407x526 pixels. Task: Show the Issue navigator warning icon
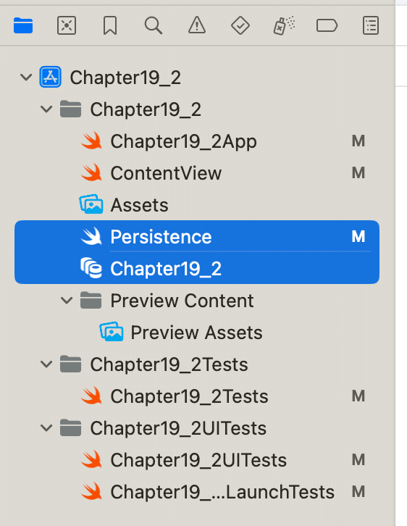coord(197,25)
